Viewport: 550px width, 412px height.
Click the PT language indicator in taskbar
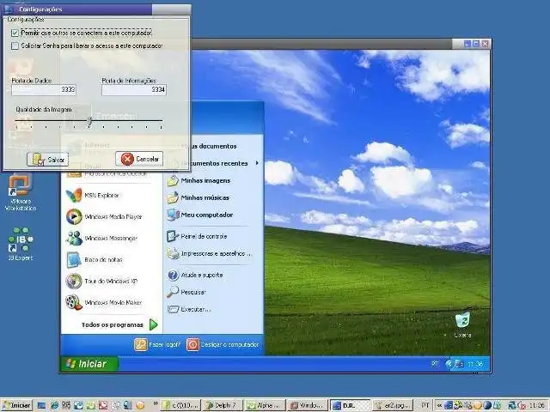point(425,405)
